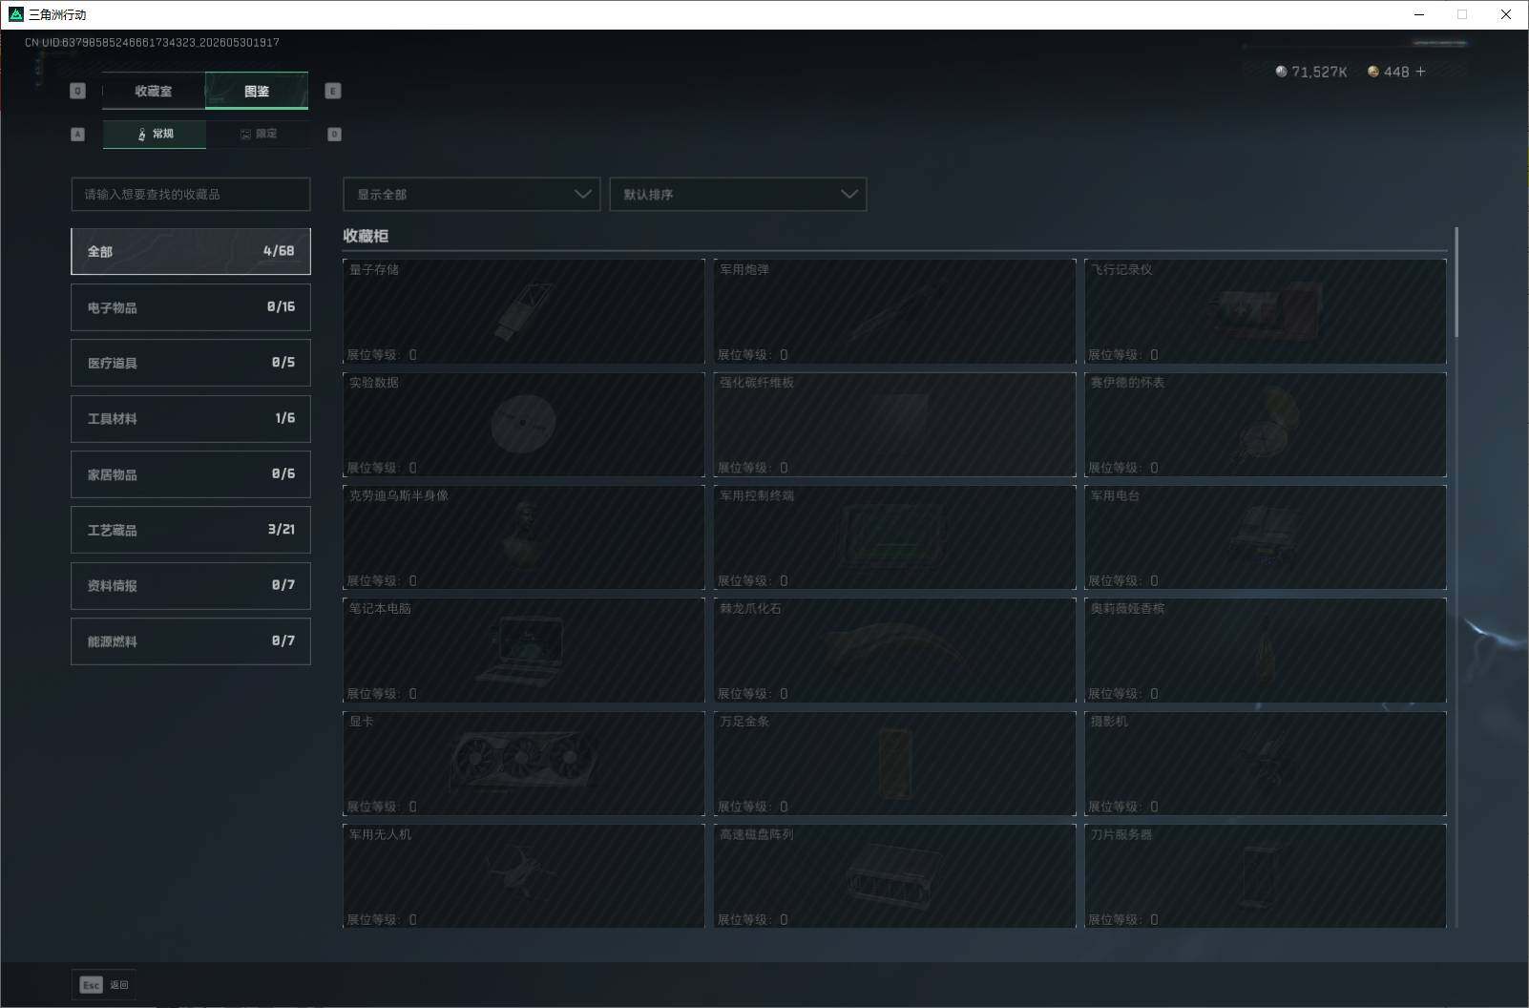Screen dimensions: 1529x1008
Task: Select the 军用无人机 drone item
Action: tap(523, 876)
